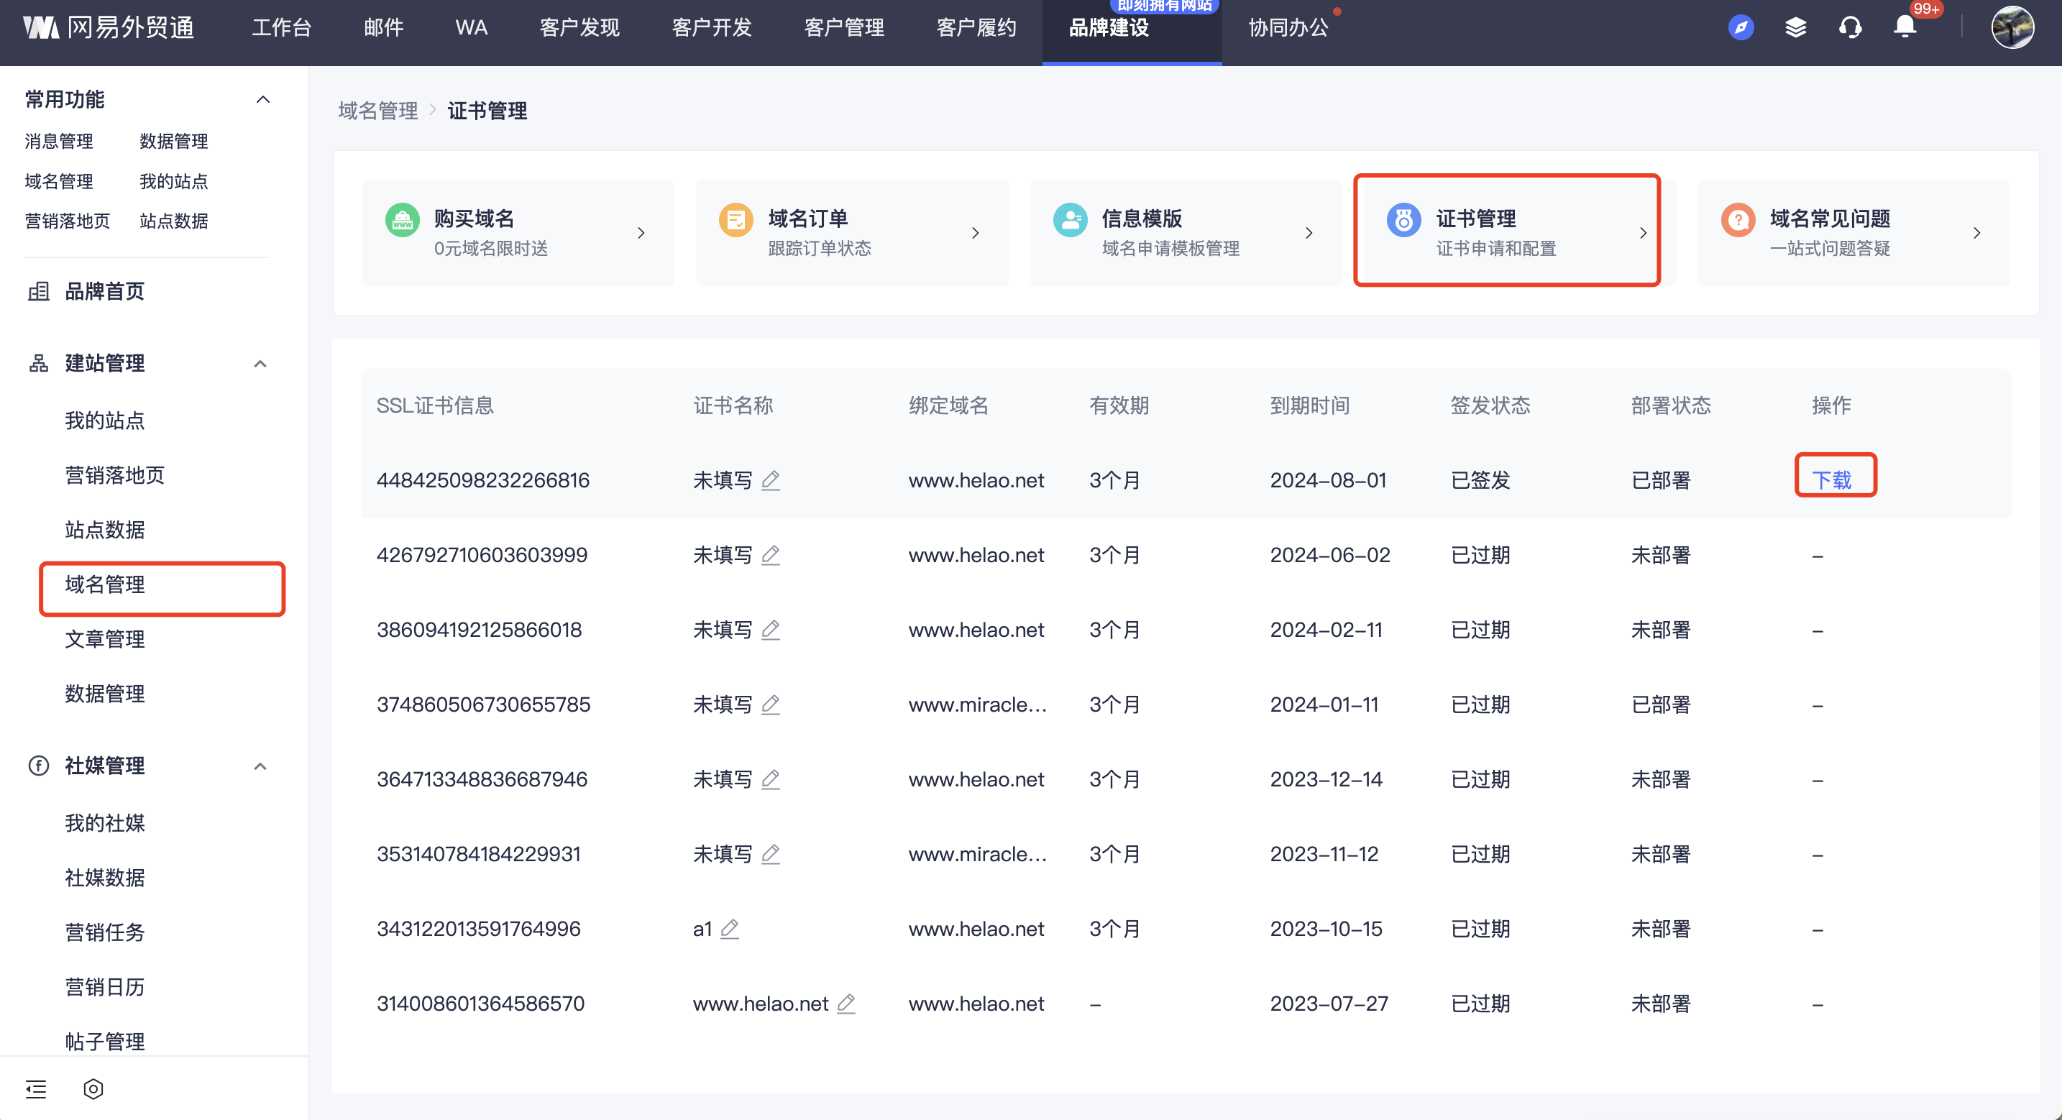This screenshot has height=1120, width=2062.
Task: Collapse the 建站管理 sidebar group
Action: point(260,364)
